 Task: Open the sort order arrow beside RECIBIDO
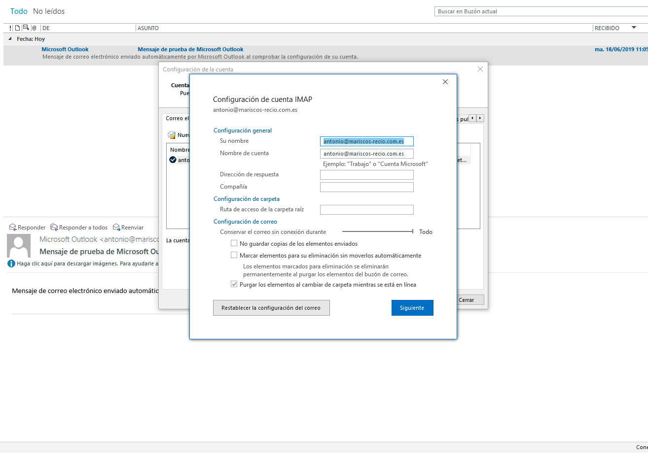[x=634, y=28]
